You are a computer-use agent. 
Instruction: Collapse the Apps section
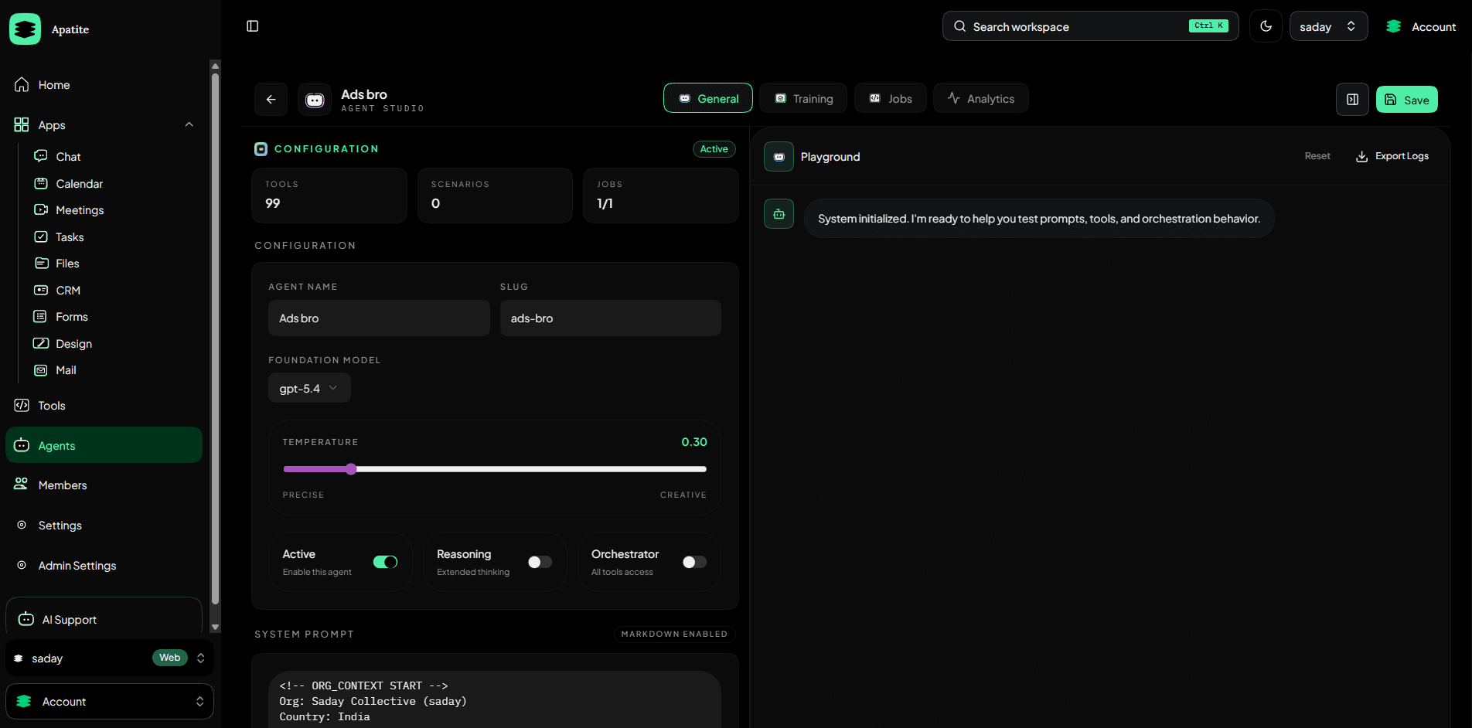[x=189, y=125]
